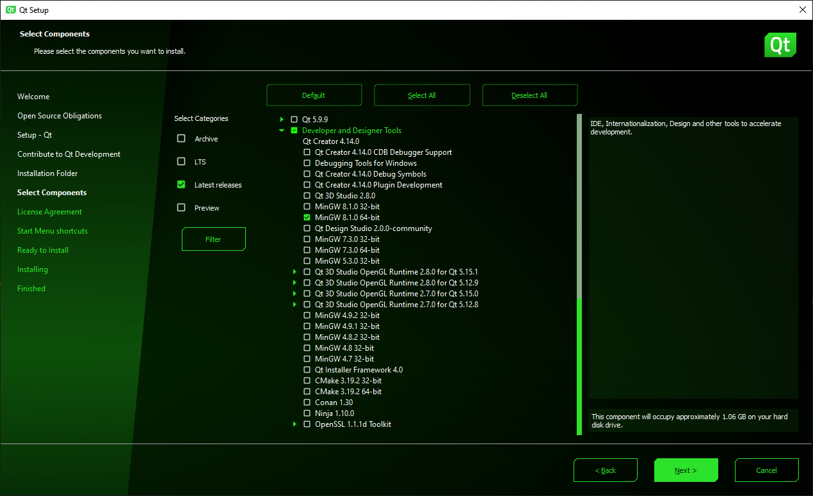Tick the LTS category checkbox
813x496 pixels.
click(x=181, y=162)
